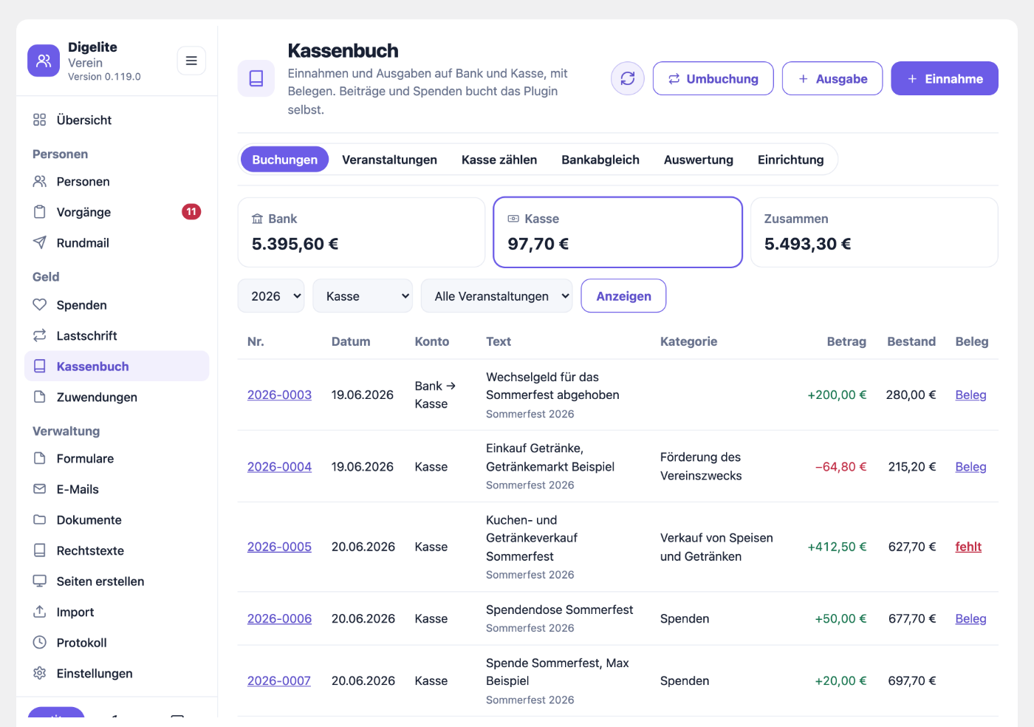Create a new Einnahme
This screenshot has height=727, width=1034.
pos(945,78)
